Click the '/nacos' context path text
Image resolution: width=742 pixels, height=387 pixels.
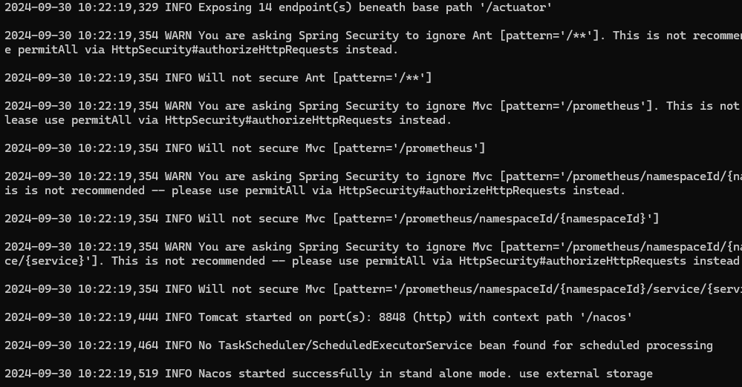pos(606,317)
